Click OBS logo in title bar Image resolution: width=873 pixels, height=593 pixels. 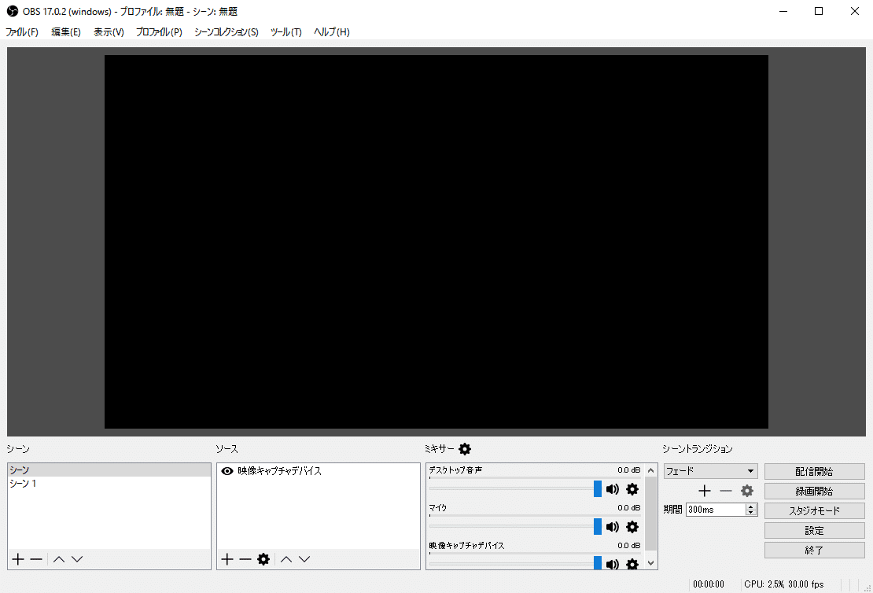[13, 11]
